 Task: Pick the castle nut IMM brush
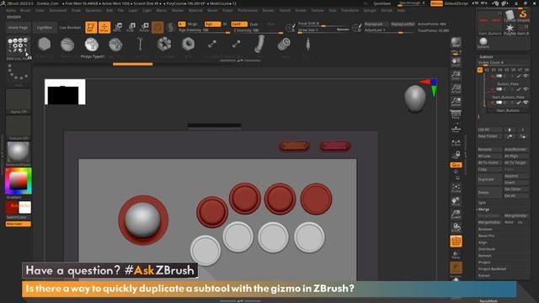point(164,45)
